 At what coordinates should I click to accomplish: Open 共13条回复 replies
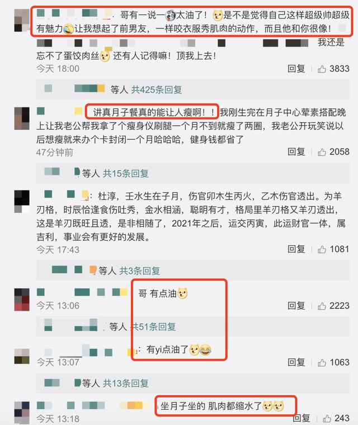pyautogui.click(x=126, y=383)
